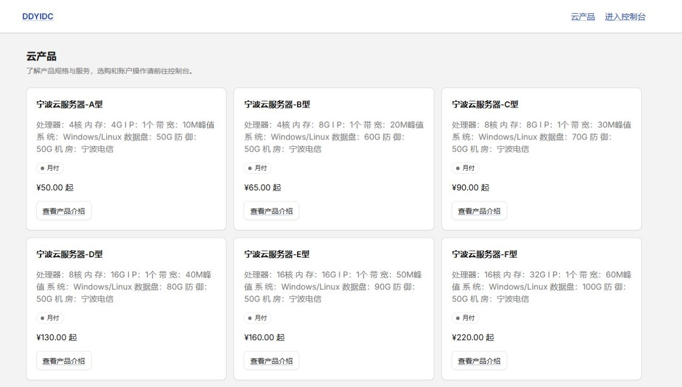Click the C型 specs with 30M峰值
The height and width of the screenshot is (387, 682).
pyautogui.click(x=542, y=137)
